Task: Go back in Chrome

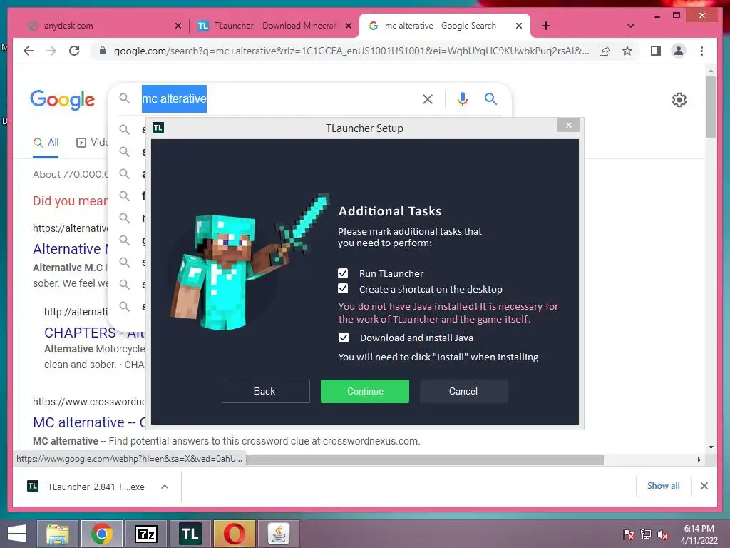Action: 29,51
